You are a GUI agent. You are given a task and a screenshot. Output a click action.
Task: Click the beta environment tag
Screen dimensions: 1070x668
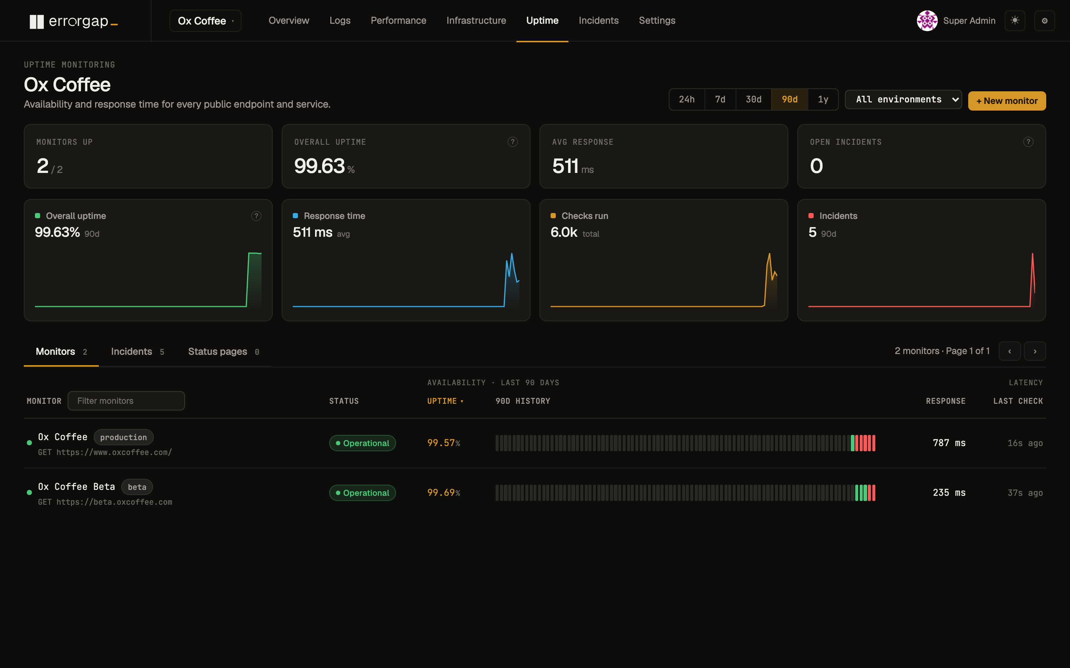click(x=137, y=487)
